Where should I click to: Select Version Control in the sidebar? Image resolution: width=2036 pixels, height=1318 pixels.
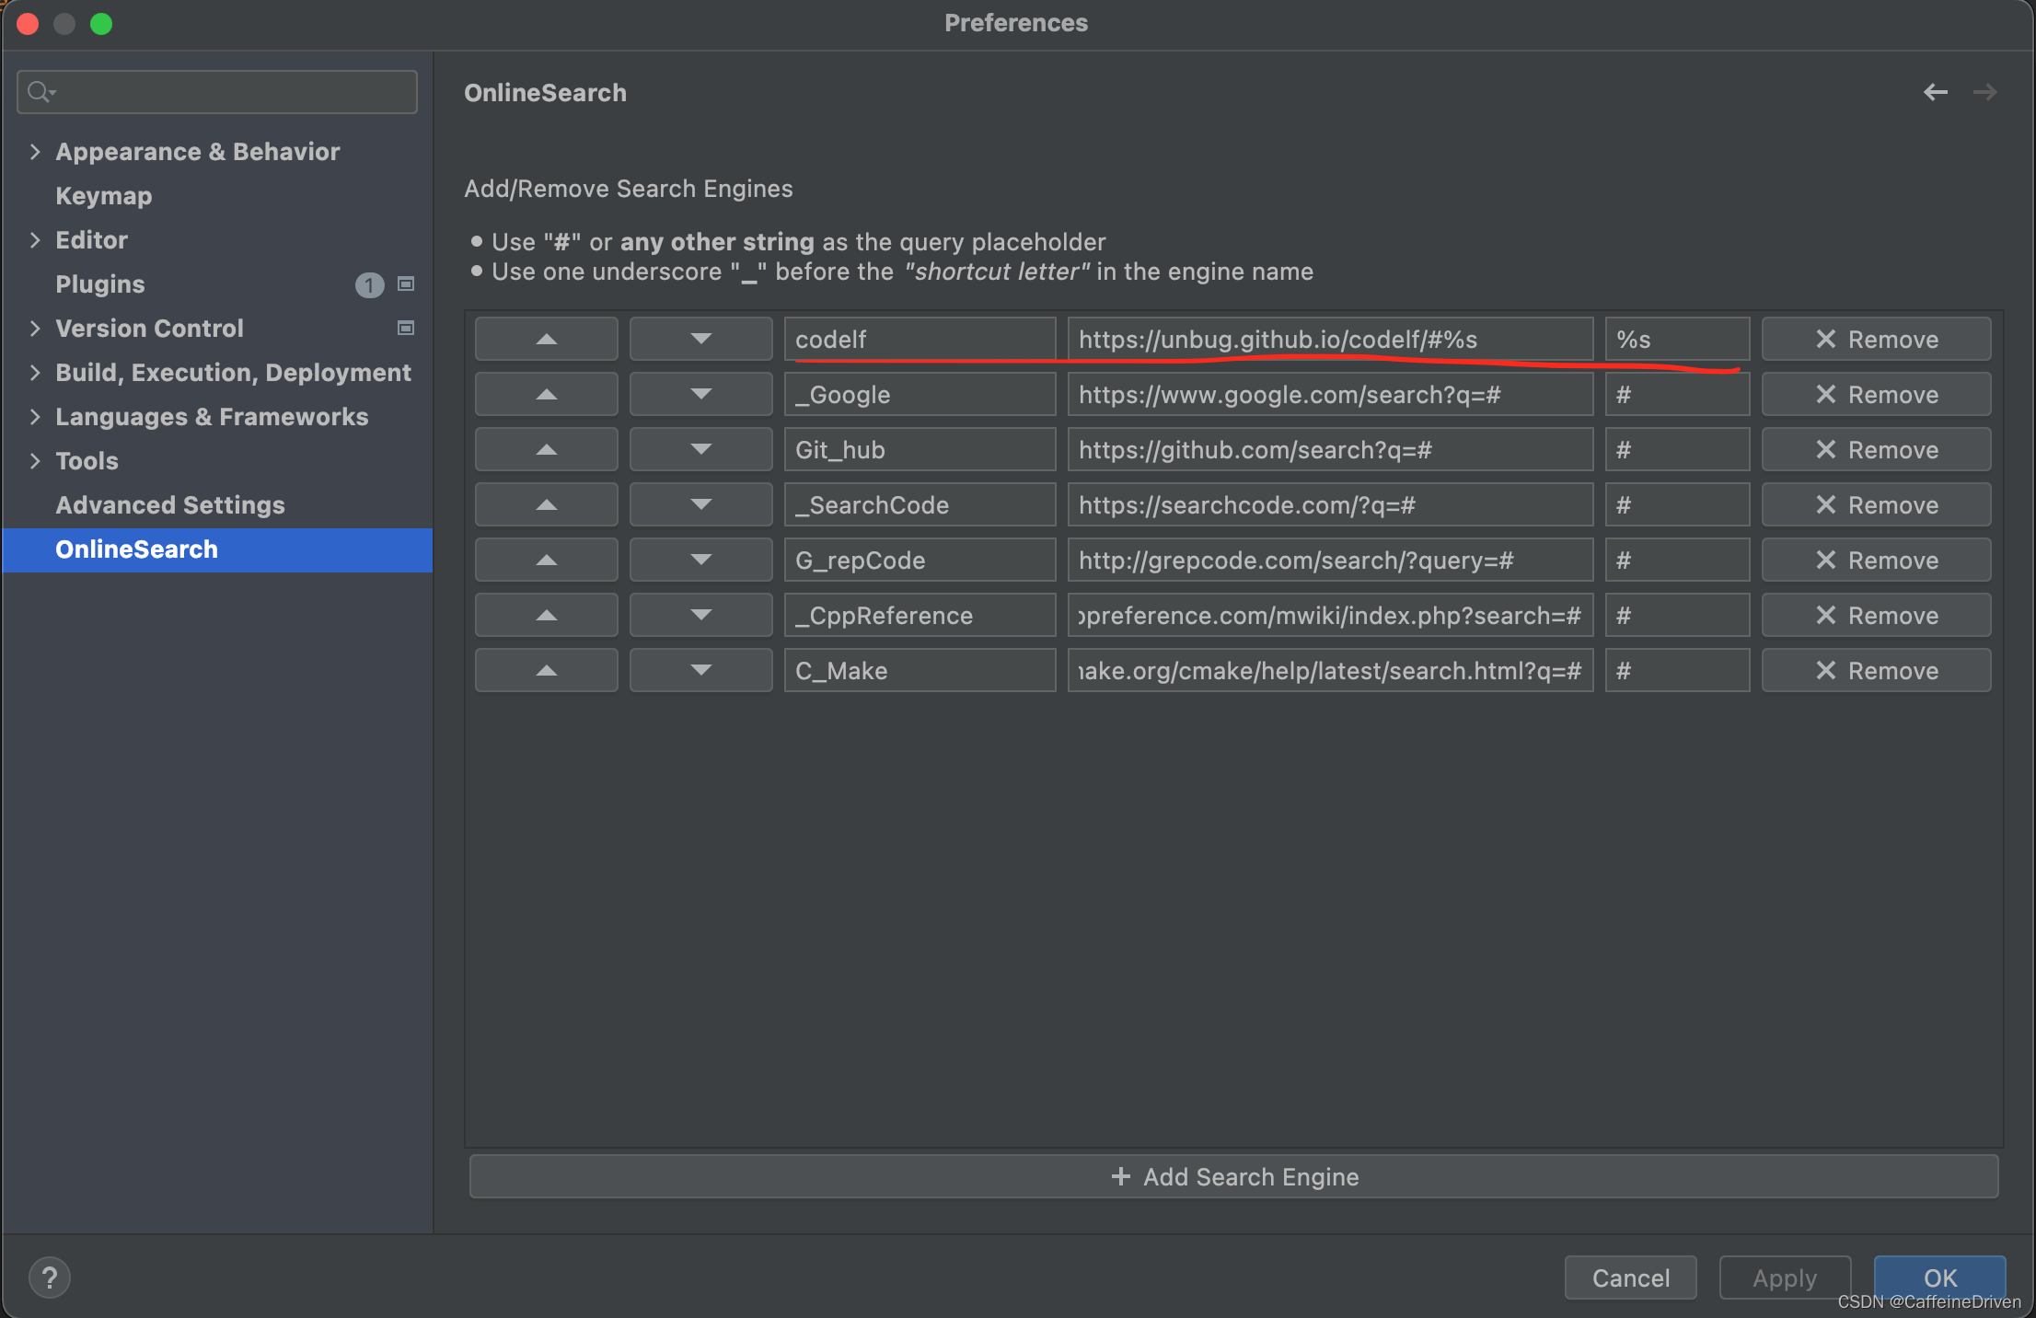tap(149, 328)
